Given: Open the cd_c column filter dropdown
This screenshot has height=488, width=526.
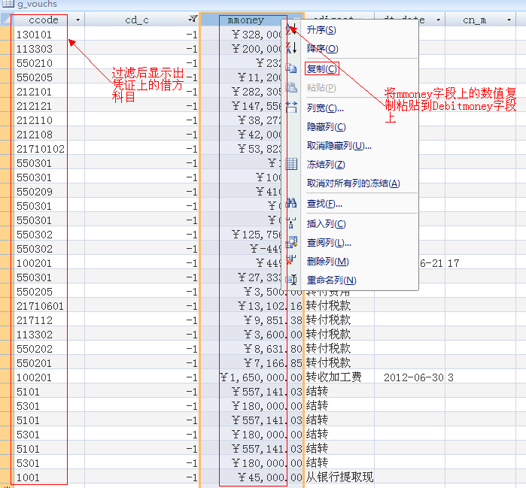Looking at the screenshot, I should click(x=193, y=20).
